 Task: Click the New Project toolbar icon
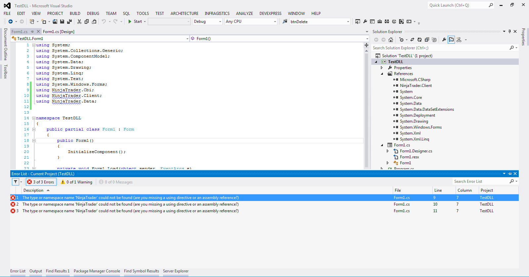pos(32,21)
